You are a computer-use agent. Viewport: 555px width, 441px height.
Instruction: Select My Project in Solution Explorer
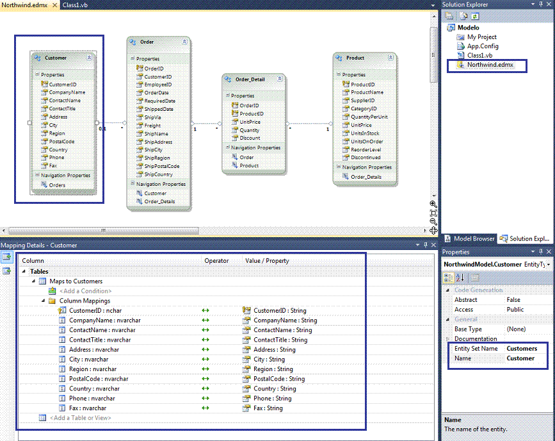click(x=481, y=37)
